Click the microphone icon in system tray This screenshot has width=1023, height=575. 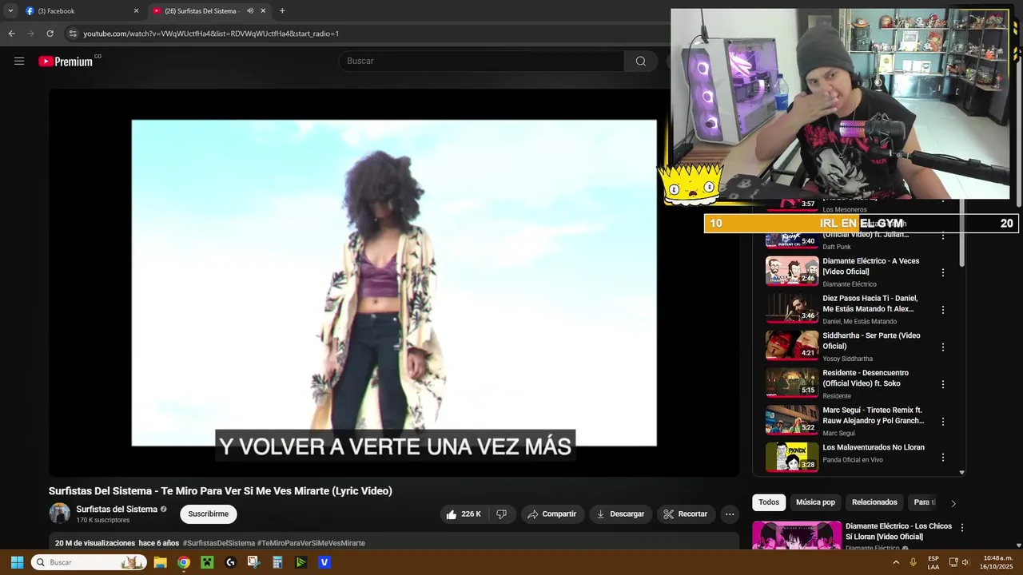[x=913, y=562]
